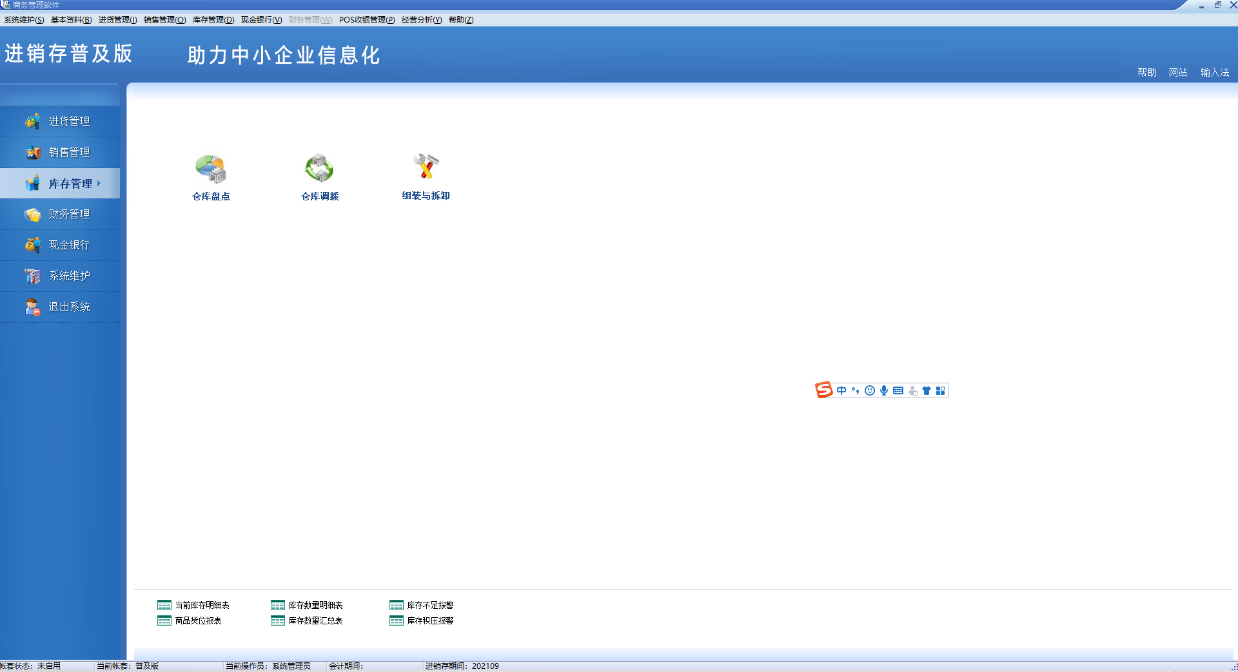The height and width of the screenshot is (672, 1238).
Task: Open the 进货管理(I) menu
Action: click(117, 20)
